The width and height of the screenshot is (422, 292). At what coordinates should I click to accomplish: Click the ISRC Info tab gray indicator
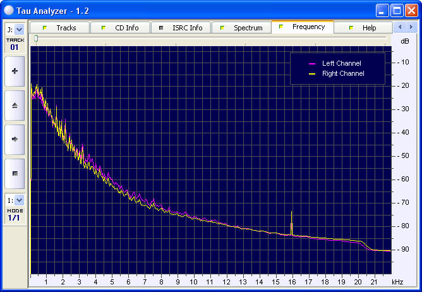[161, 28]
